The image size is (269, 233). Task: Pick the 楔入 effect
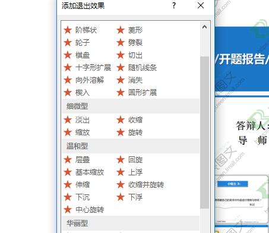pyautogui.click(x=77, y=93)
